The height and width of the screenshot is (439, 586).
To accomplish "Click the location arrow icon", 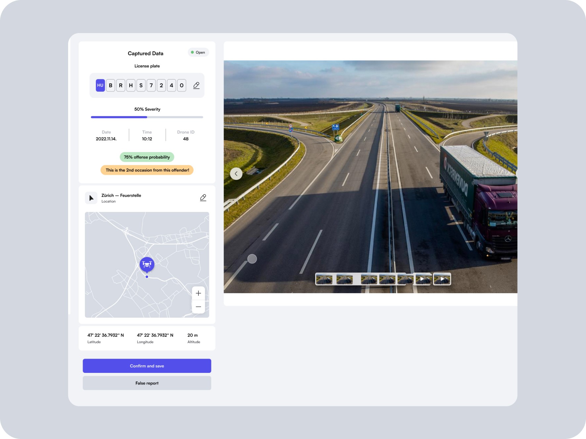I will (x=91, y=198).
